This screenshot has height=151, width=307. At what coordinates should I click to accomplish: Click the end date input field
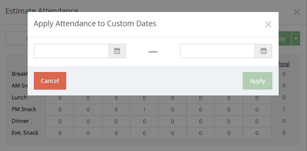(x=217, y=51)
